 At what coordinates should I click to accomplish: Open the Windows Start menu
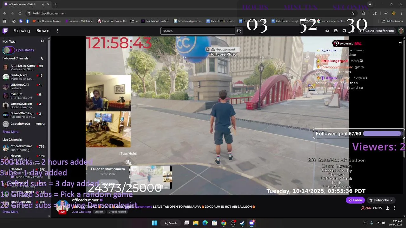point(154,223)
